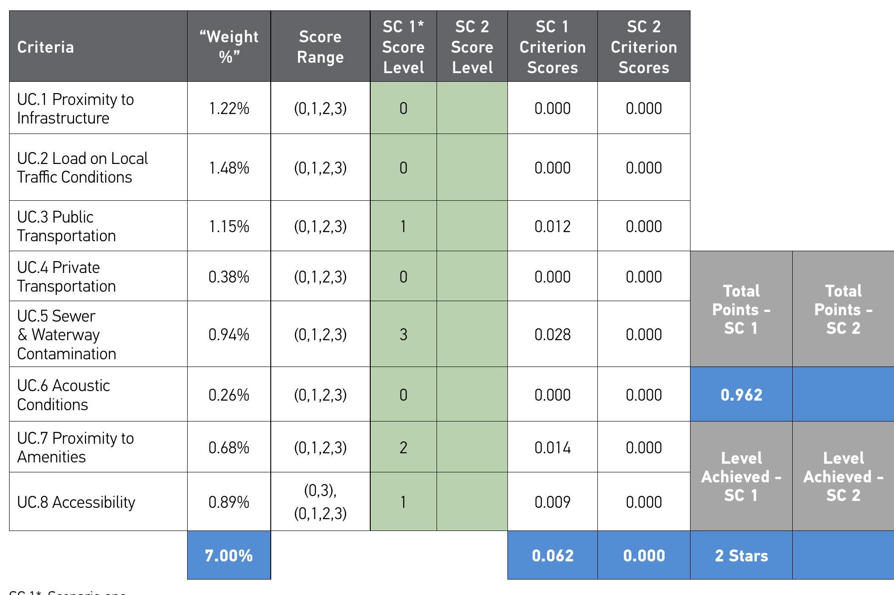The image size is (894, 595).
Task: Select the "Weight %" column header
Action: [229, 47]
